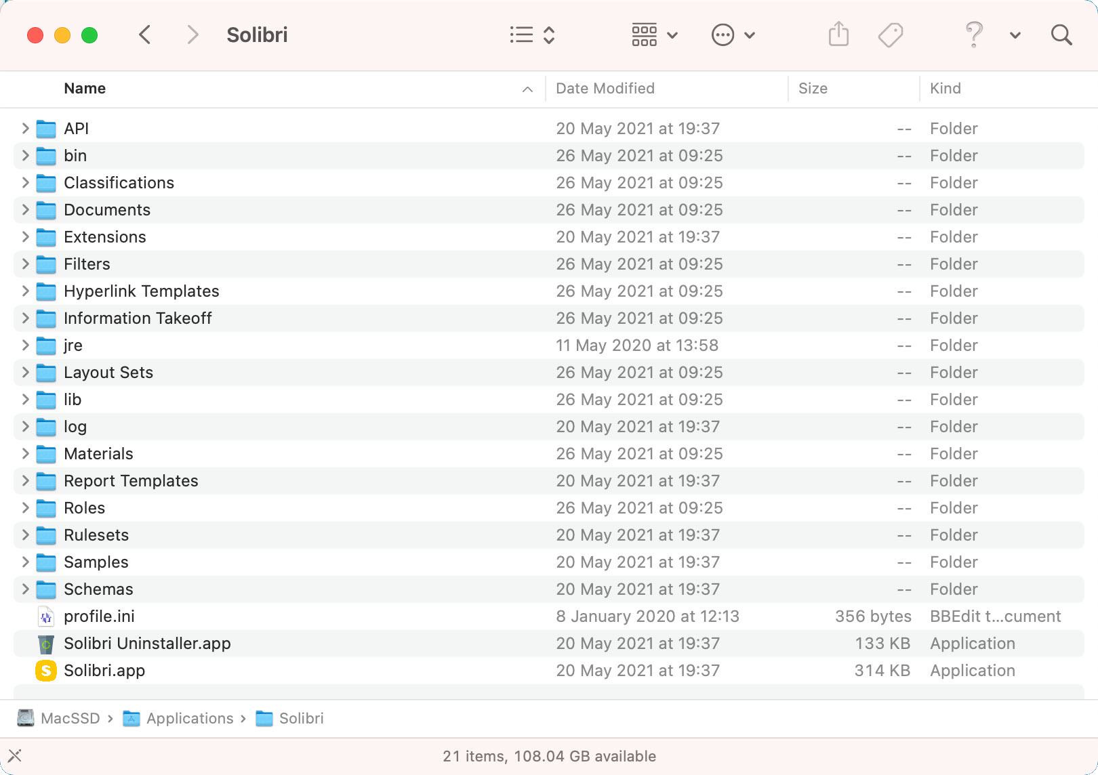Select the Documents folder icon
Screen dimensions: 1098x775
click(x=45, y=209)
